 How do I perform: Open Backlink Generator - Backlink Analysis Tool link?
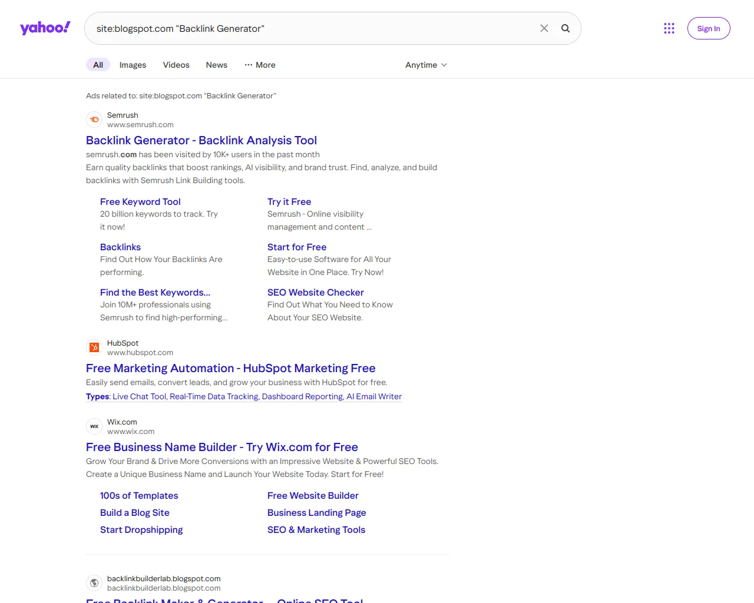201,140
